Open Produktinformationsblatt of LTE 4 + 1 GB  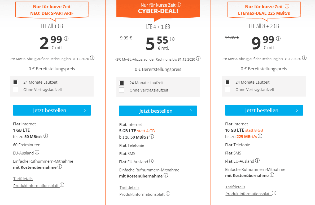[142, 194]
